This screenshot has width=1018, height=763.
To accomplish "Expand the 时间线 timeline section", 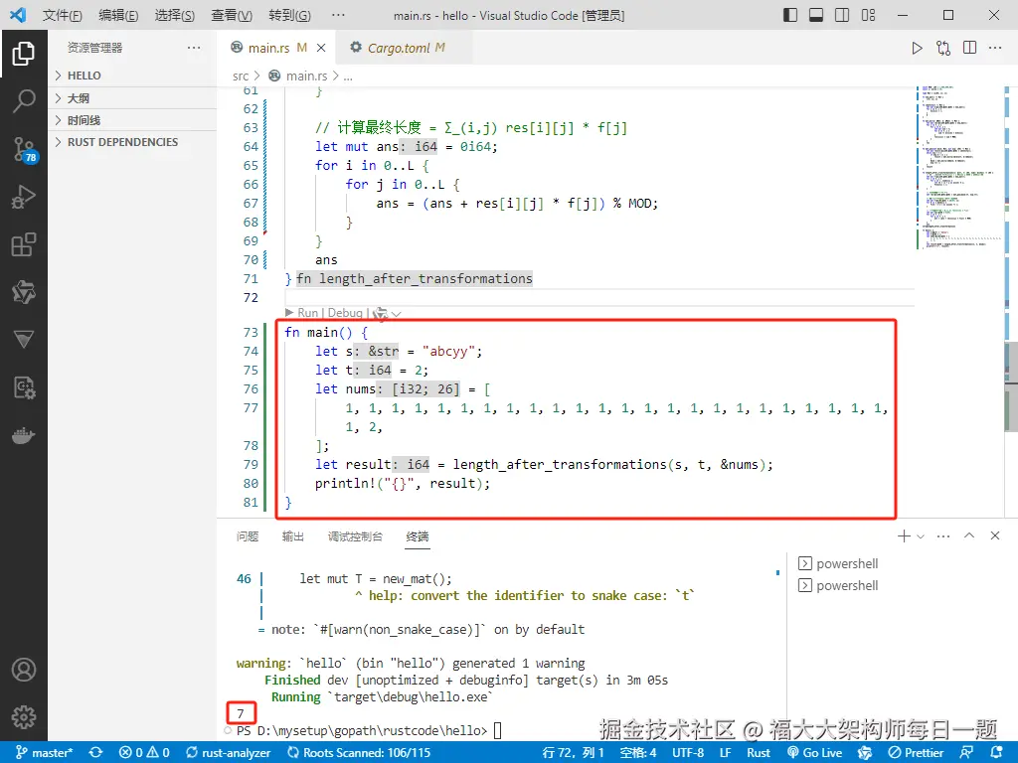I will point(132,120).
